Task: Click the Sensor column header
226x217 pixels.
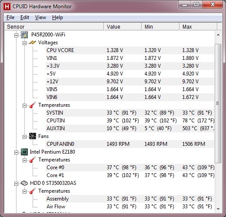Action: coord(54,26)
